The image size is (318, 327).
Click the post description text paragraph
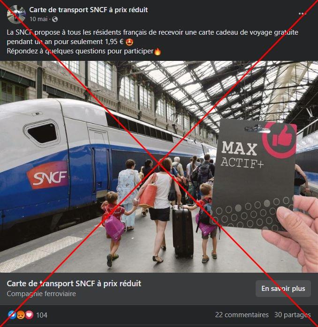tap(152, 42)
